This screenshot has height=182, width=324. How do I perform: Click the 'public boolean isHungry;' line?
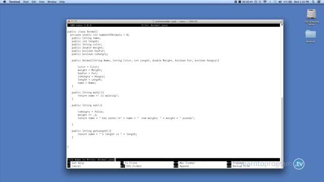[x=90, y=54]
